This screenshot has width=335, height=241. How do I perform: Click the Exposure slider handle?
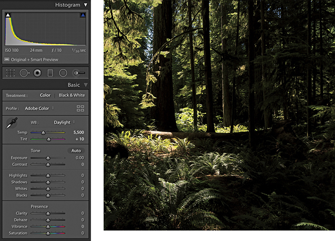click(48, 158)
